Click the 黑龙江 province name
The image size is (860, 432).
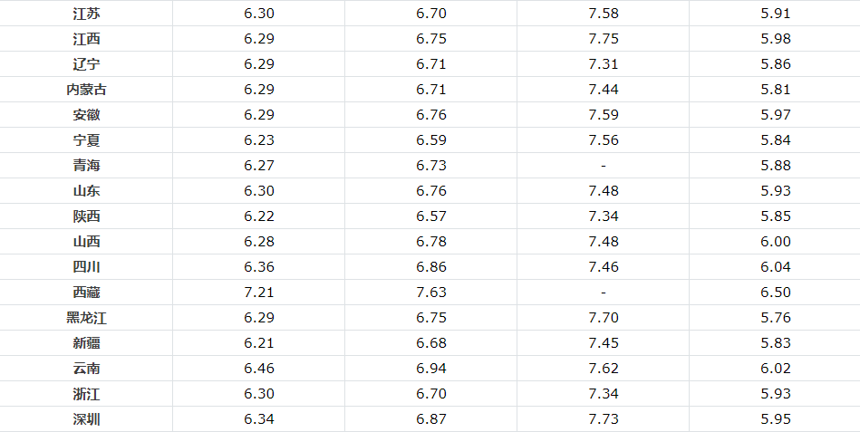coord(86,318)
